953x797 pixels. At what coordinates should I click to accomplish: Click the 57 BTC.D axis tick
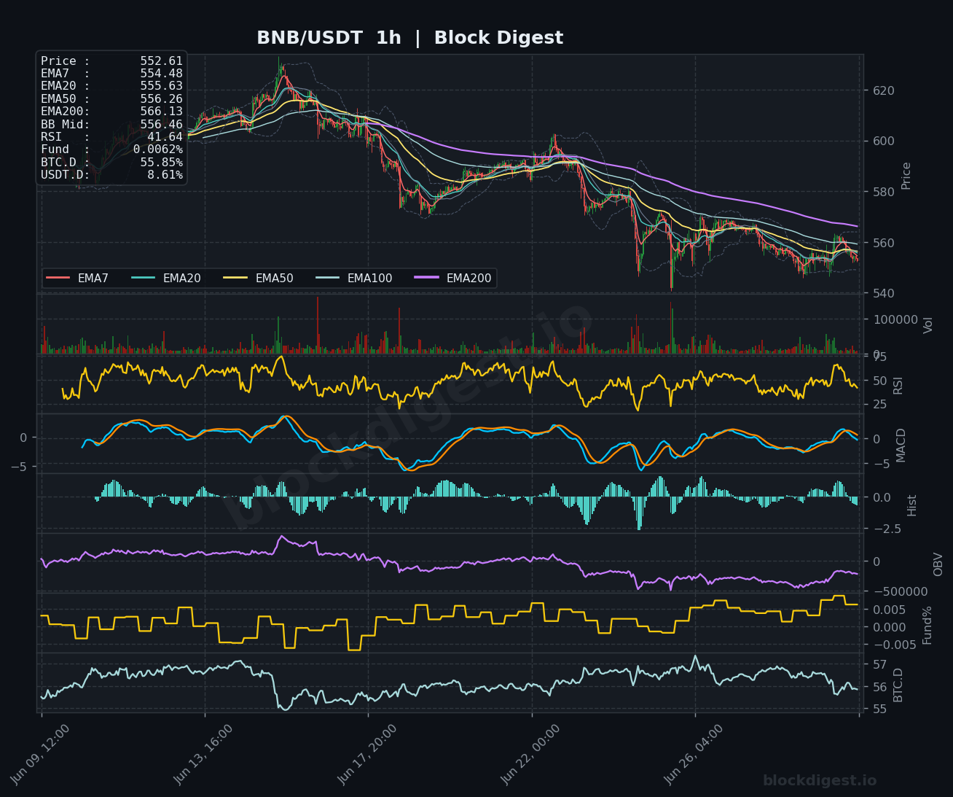coord(879,664)
